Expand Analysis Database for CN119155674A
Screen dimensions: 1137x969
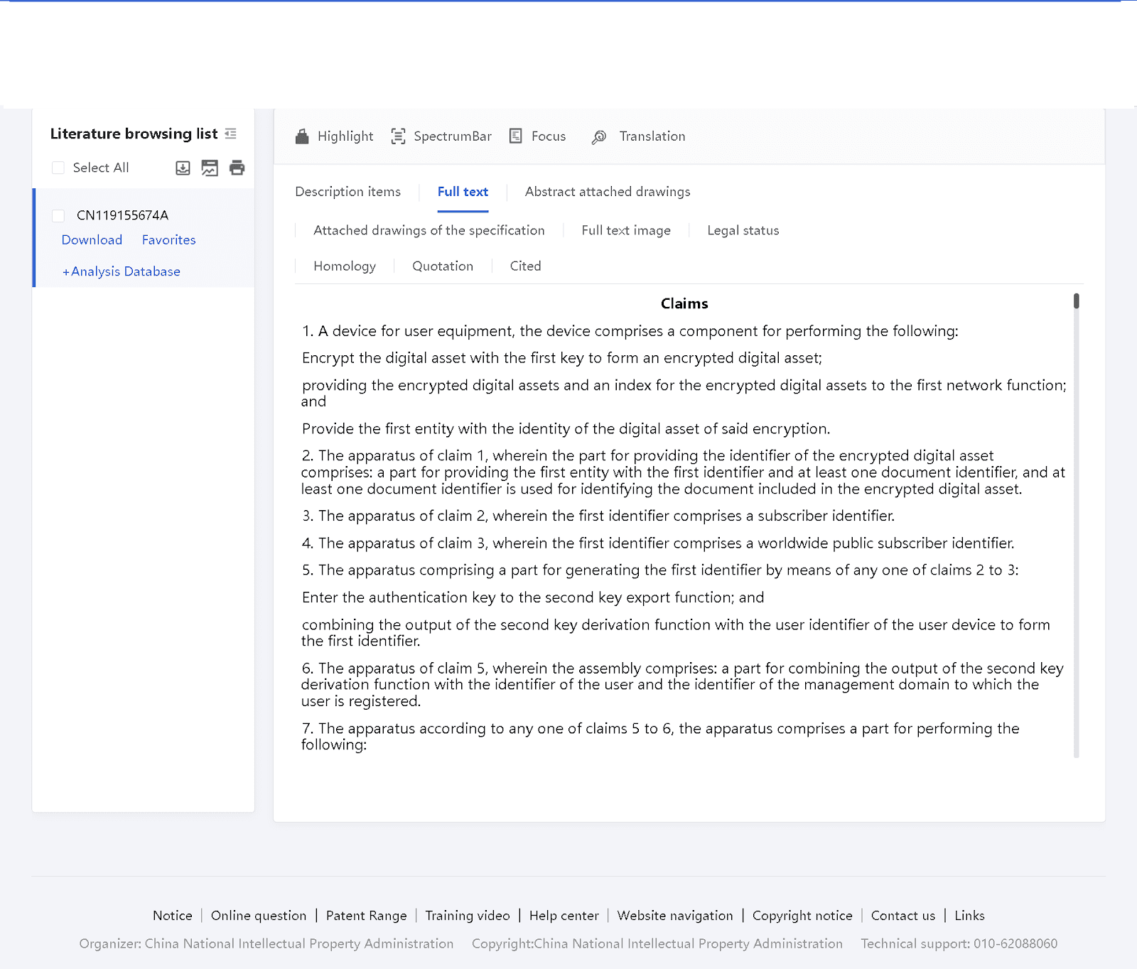[121, 271]
